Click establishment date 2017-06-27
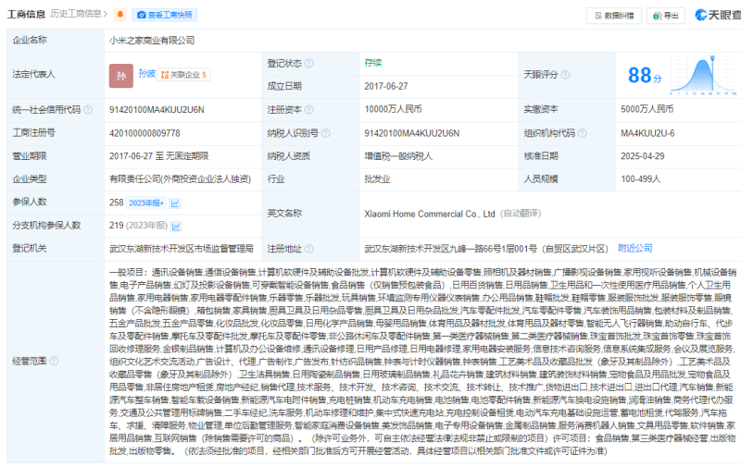 click(385, 86)
